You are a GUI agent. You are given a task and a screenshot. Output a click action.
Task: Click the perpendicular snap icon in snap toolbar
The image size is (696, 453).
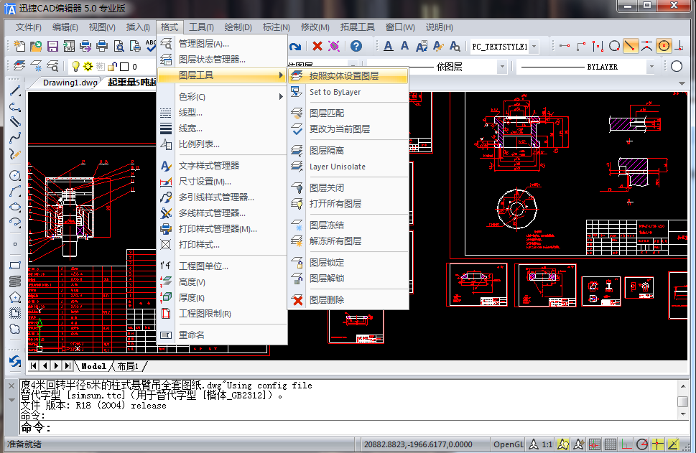679,46
